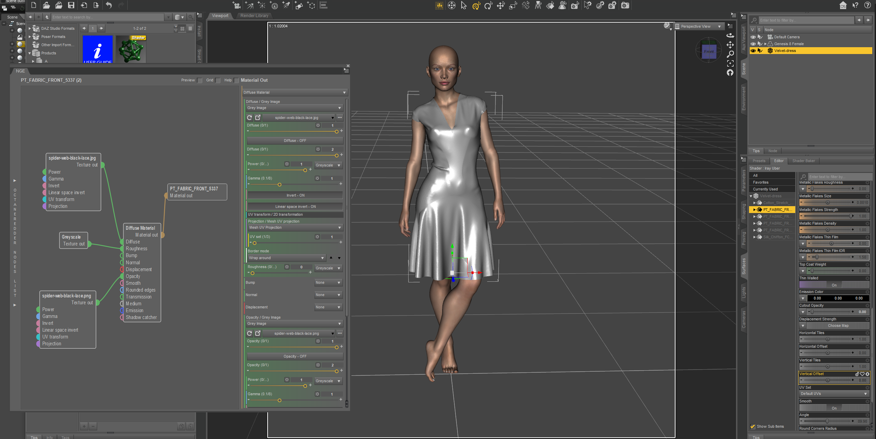Select the Universal transform tool
Image resolution: width=876 pixels, height=439 pixels.
tap(476, 5)
